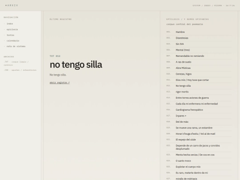Open 'No tengo silla' in the poem list

(199, 86)
